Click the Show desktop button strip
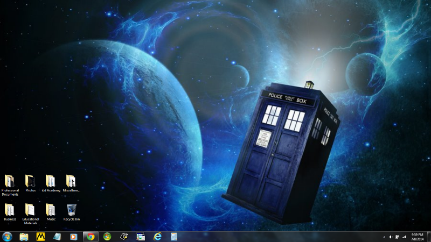 pyautogui.click(x=429, y=237)
